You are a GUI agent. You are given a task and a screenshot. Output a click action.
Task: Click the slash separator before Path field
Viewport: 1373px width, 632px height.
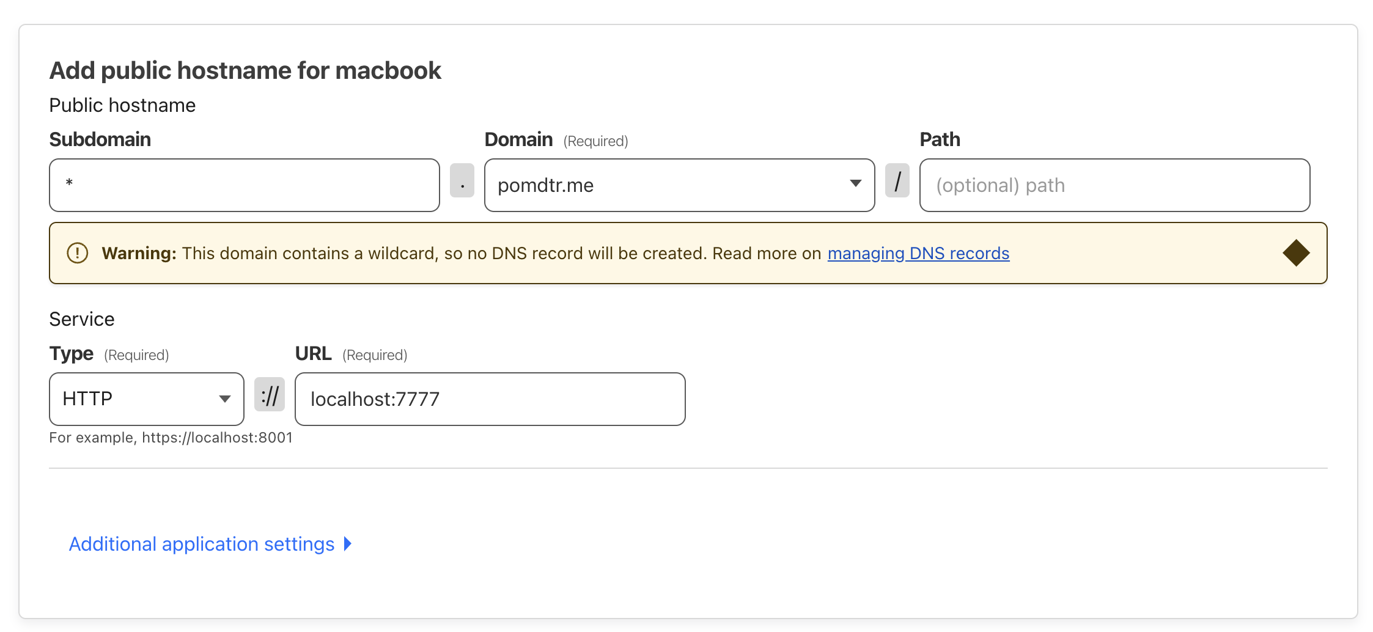pyautogui.click(x=897, y=180)
